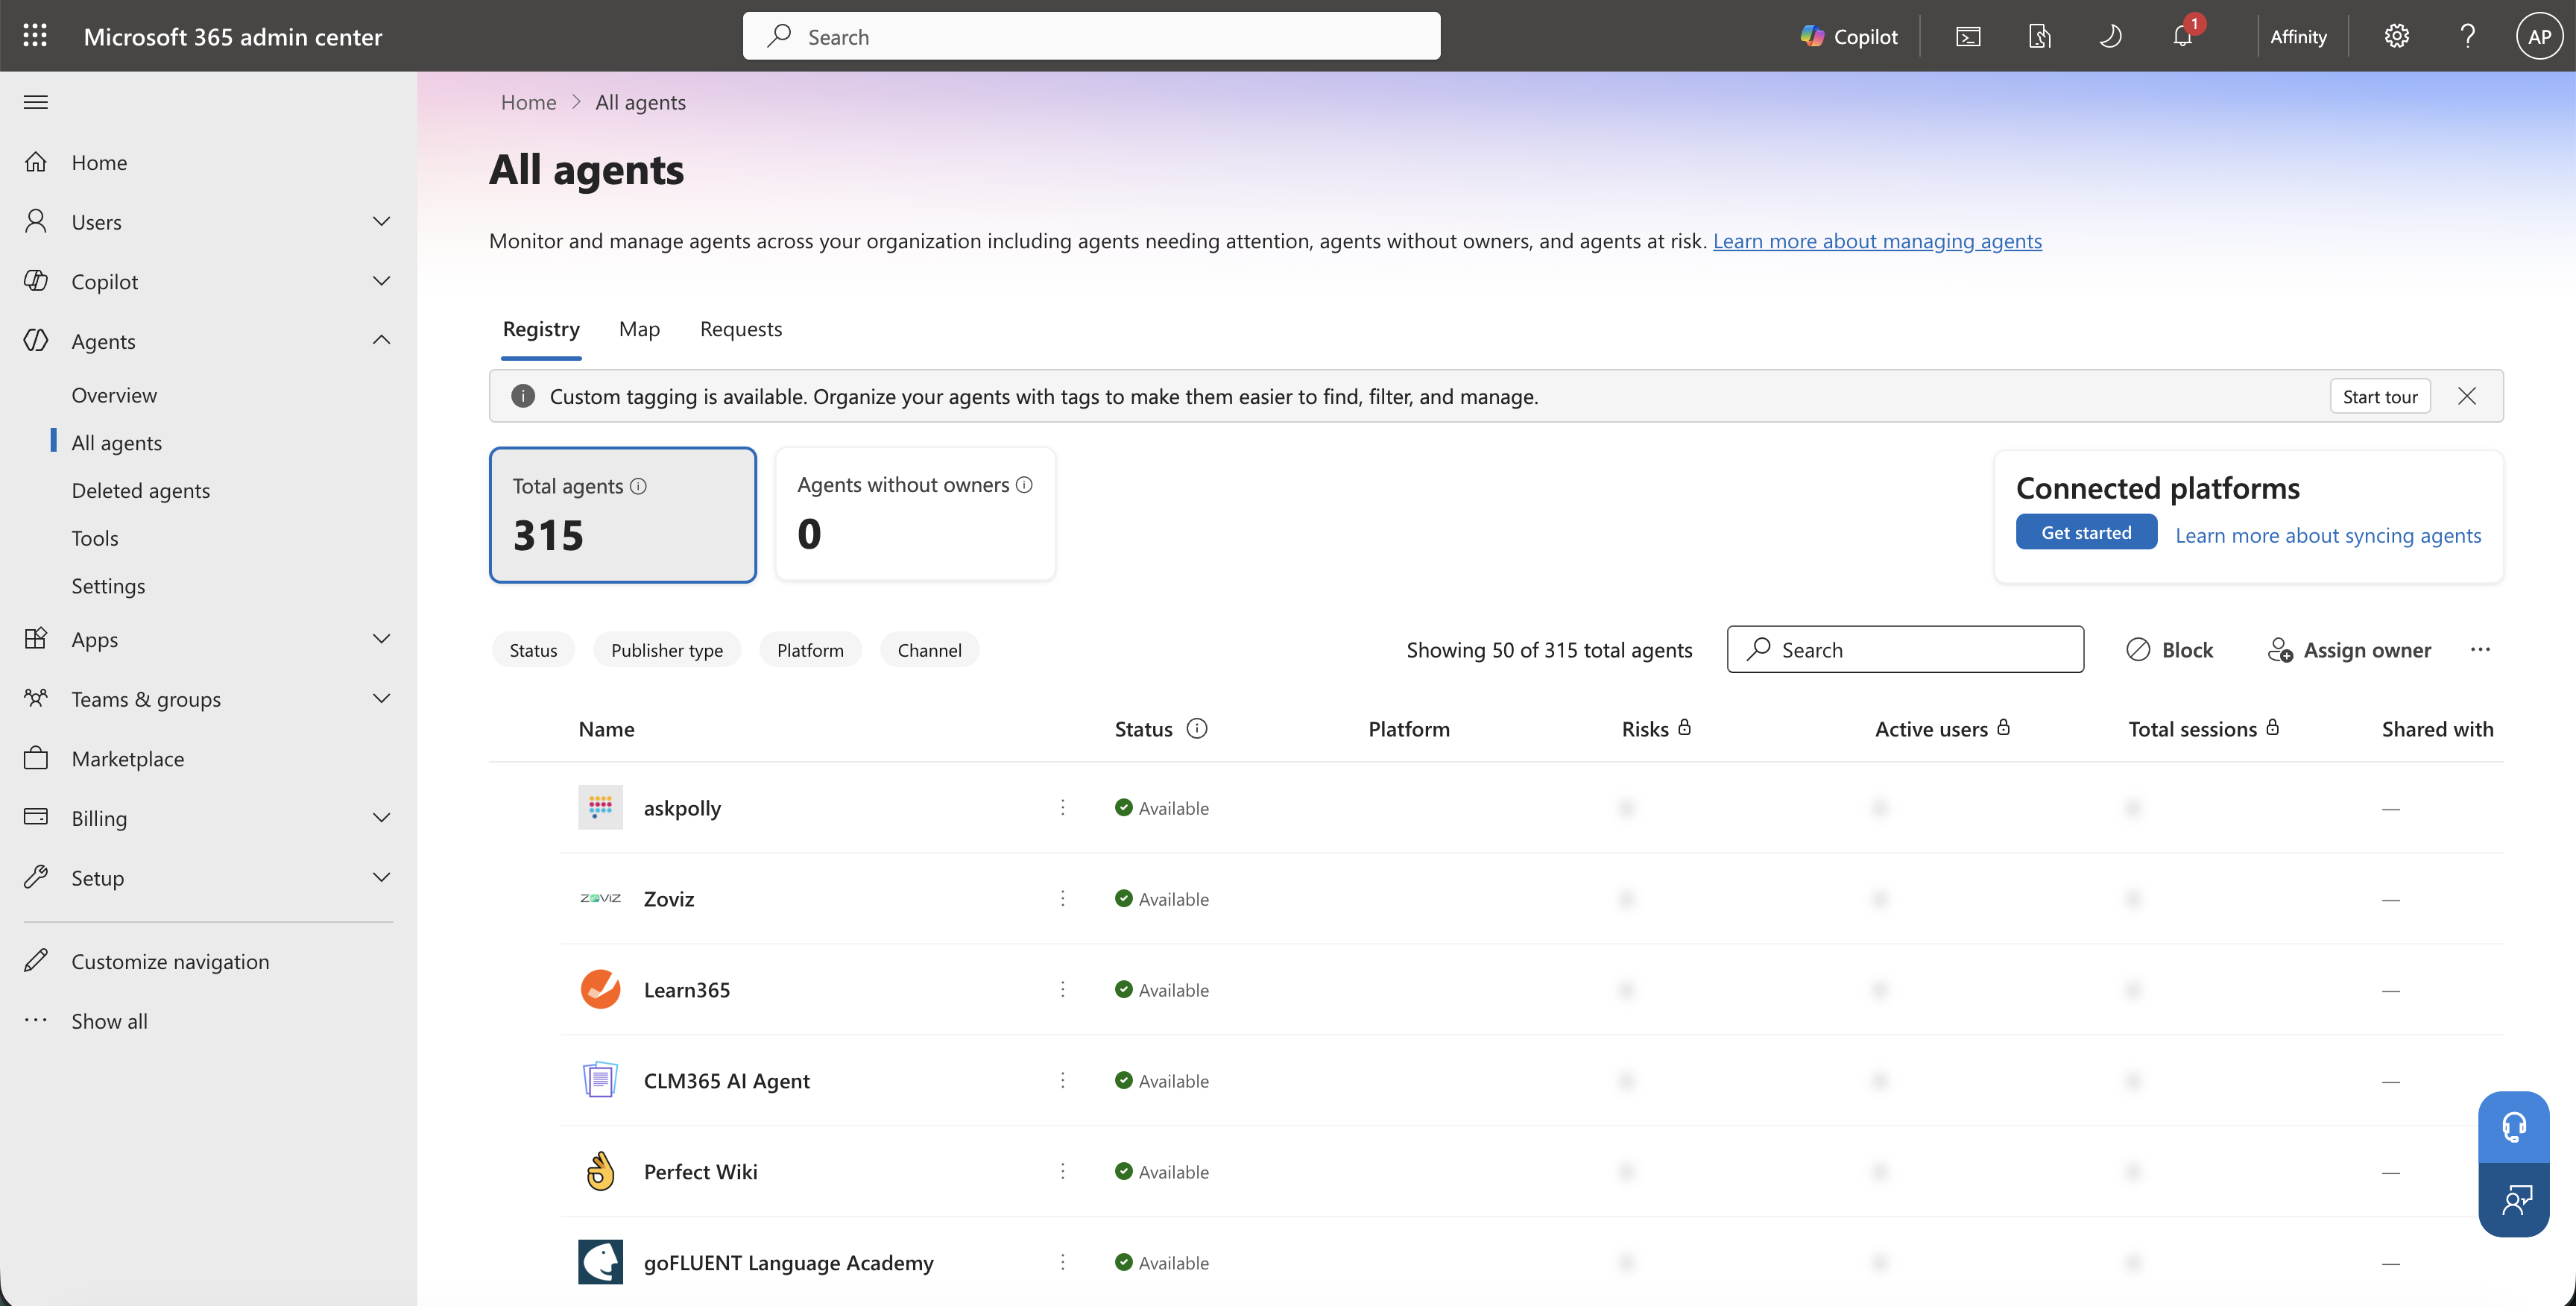
Task: Click Total agents info icon
Action: point(639,486)
